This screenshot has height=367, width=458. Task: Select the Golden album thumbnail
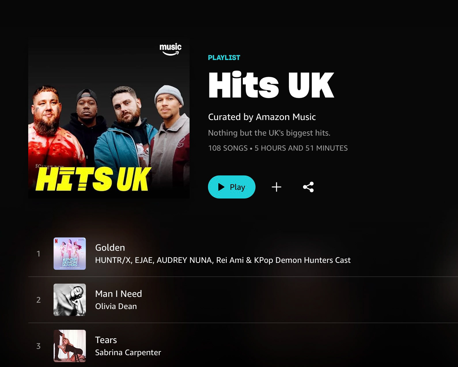coord(70,254)
